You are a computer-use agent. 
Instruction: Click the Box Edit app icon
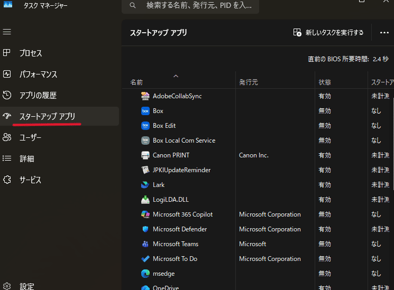pos(145,126)
